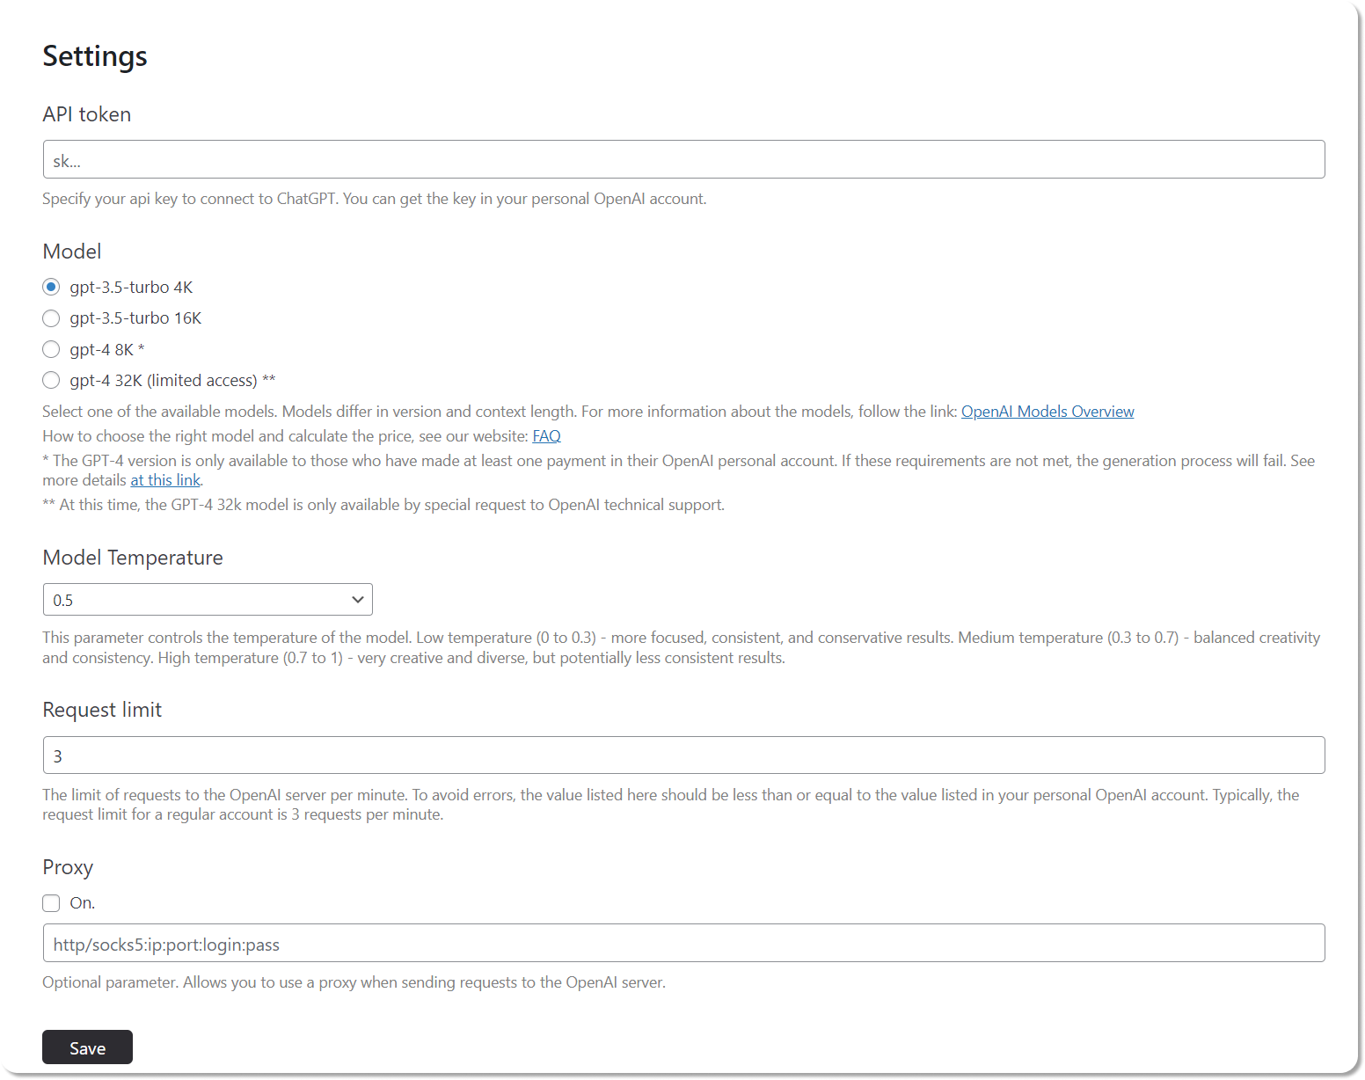Screen dimensions: 1365x1080
Task: Open the 'at this link' details link
Action: [165, 480]
